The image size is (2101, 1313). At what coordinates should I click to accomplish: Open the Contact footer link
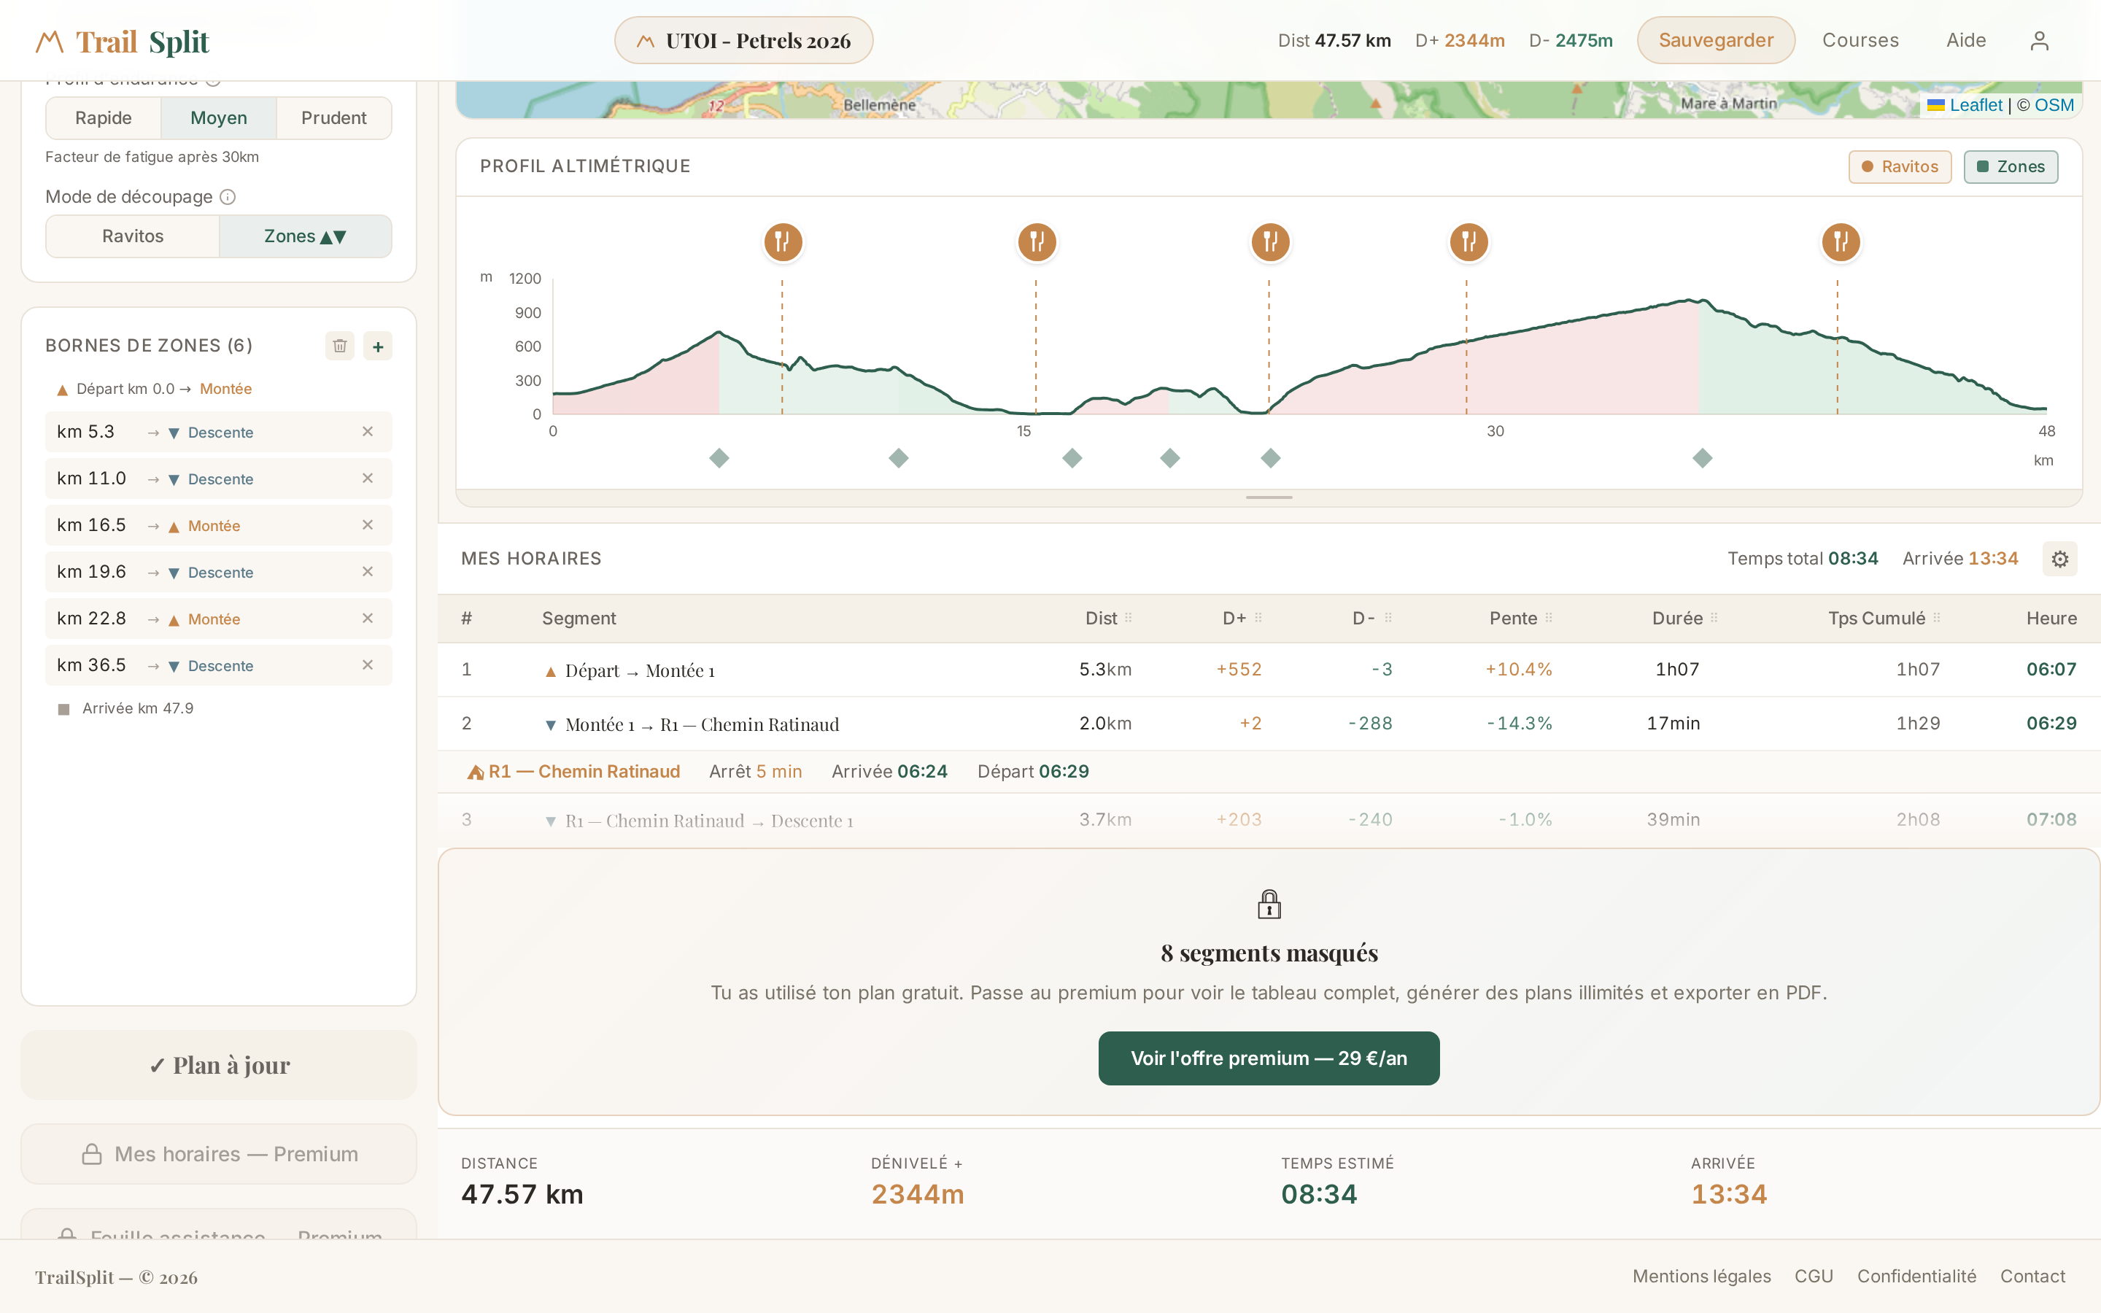2032,1277
